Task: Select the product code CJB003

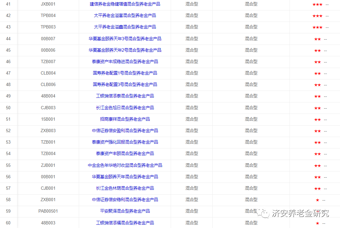Action: (x=48, y=108)
